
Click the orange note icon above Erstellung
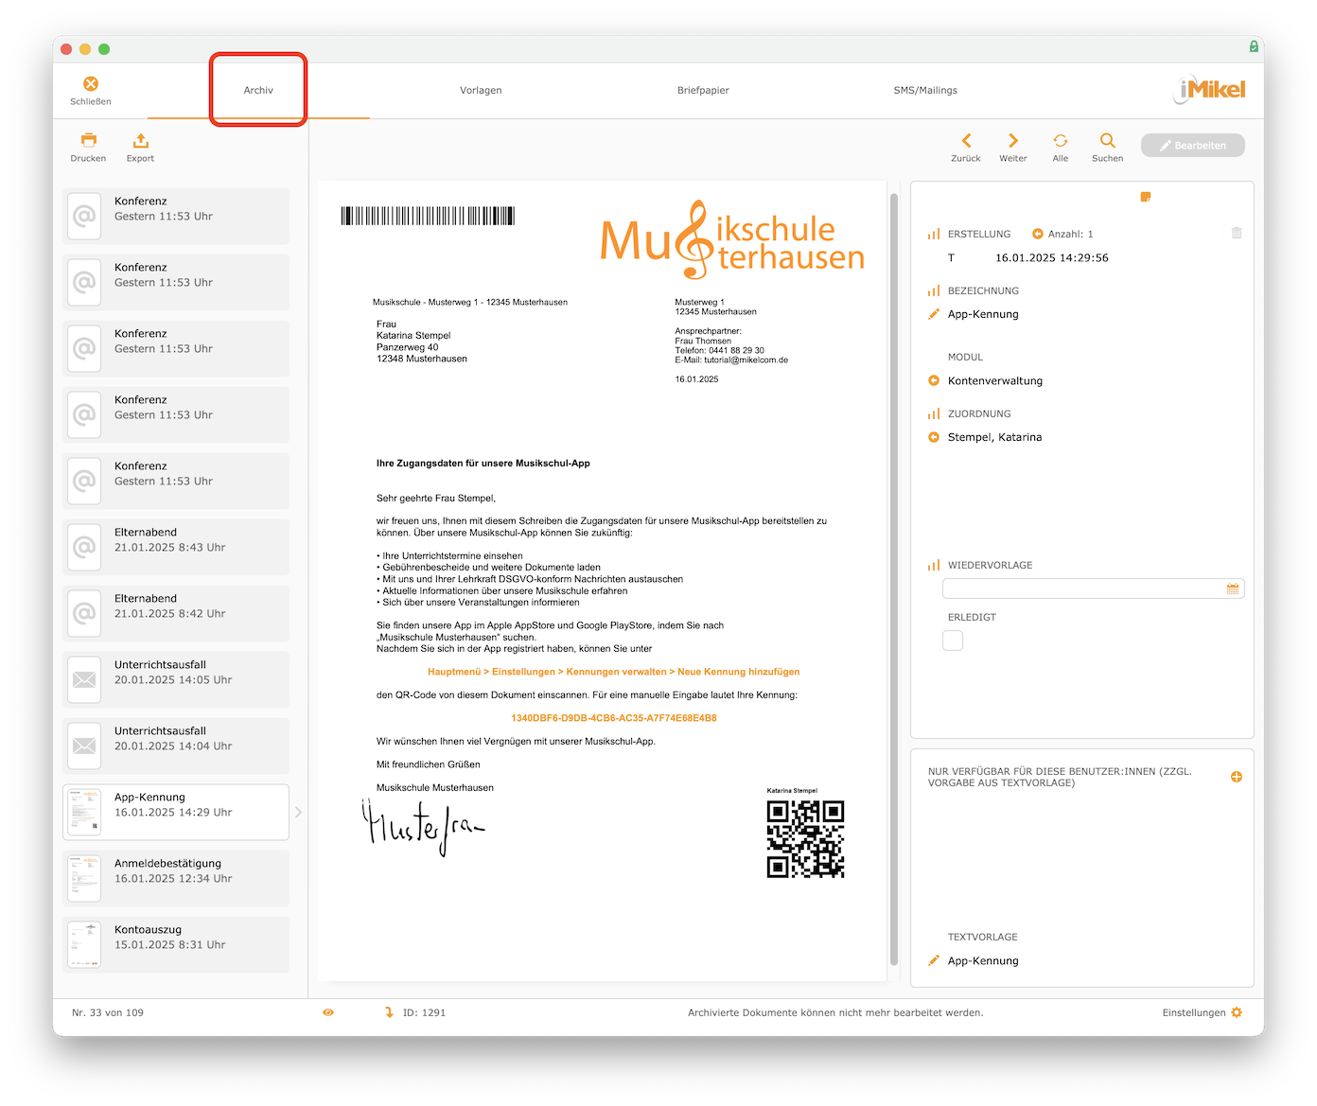[1146, 197]
